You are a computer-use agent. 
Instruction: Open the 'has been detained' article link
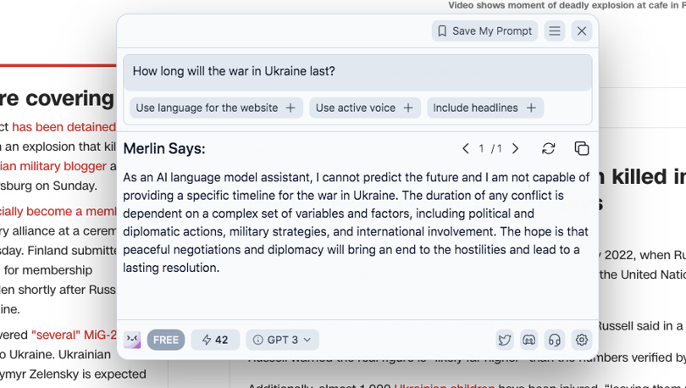click(64, 127)
